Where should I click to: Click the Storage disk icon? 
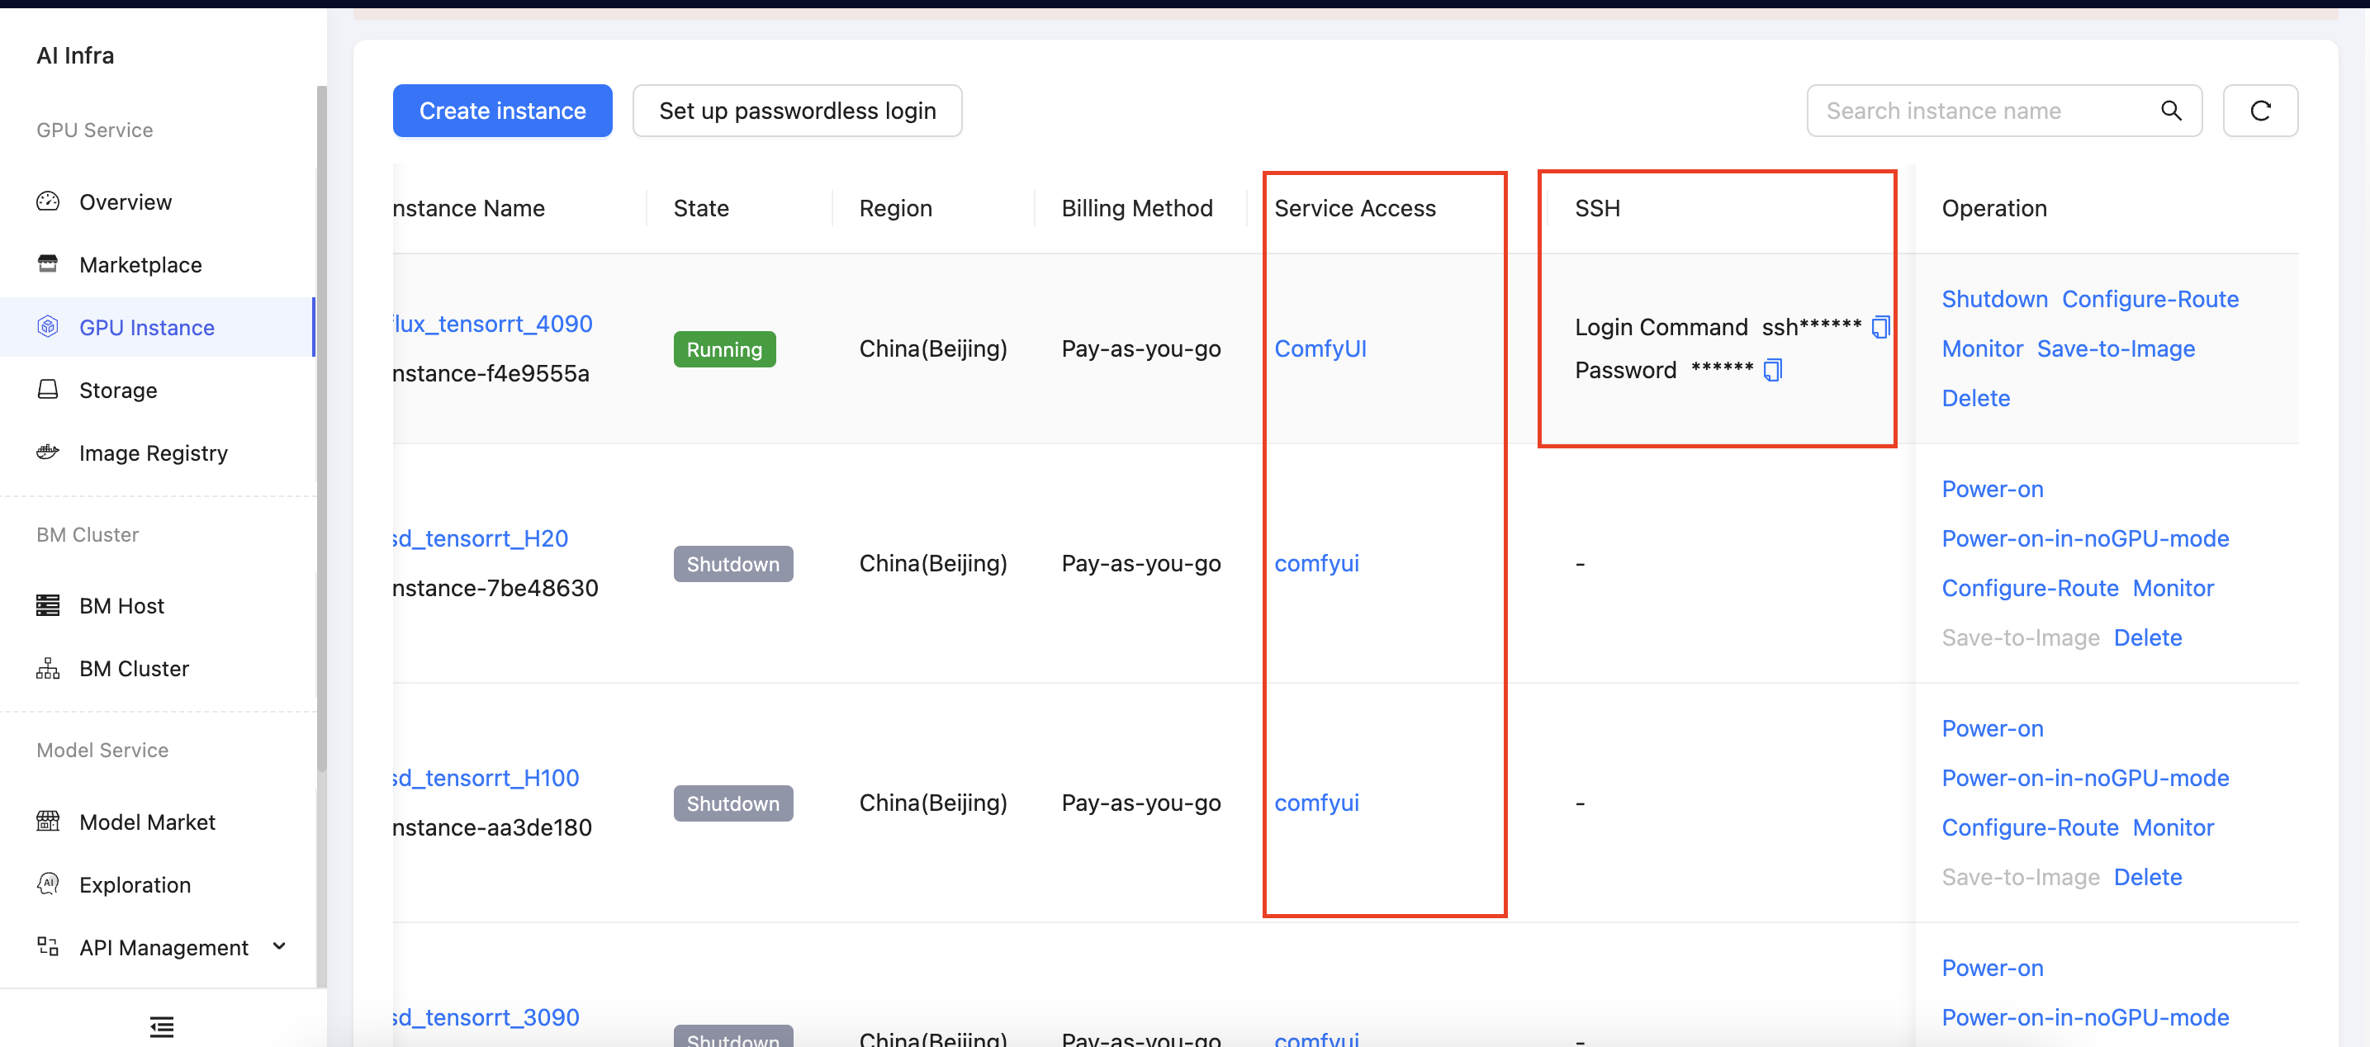point(48,389)
